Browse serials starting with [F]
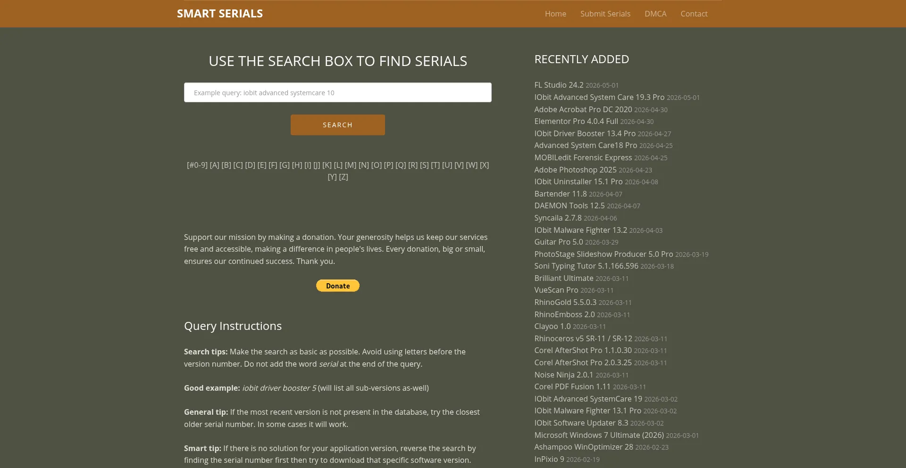This screenshot has width=906, height=468. tap(273, 165)
